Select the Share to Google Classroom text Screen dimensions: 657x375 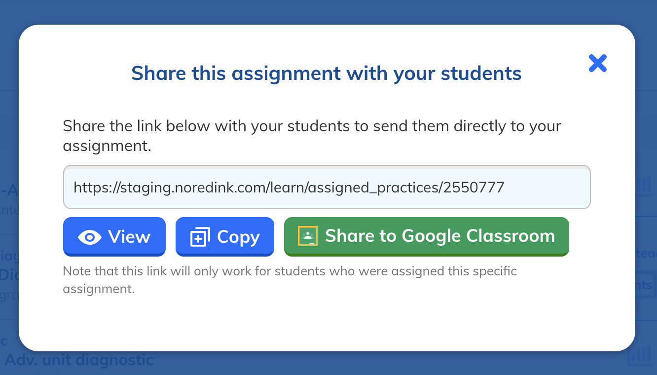pyautogui.click(x=440, y=236)
